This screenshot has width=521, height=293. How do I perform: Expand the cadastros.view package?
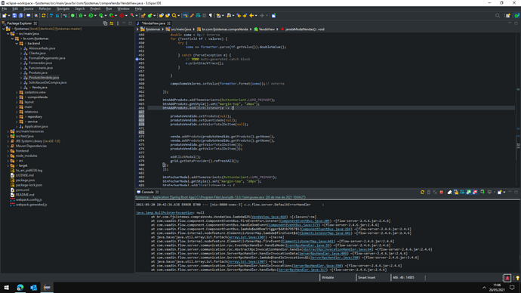[x=17, y=92]
